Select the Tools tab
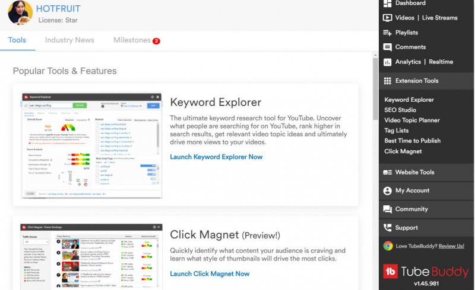 [x=17, y=40]
